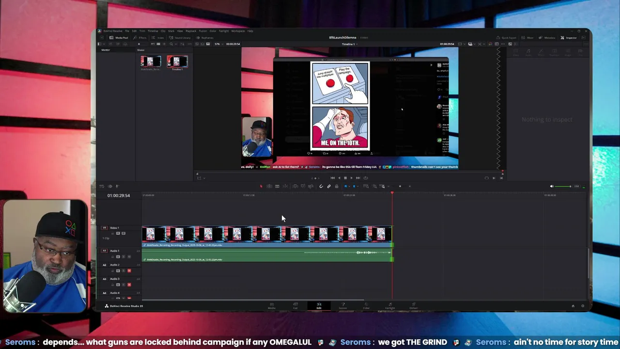The image size is (620, 349).
Task: Toggle the Media Pool panel
Action: click(119, 38)
